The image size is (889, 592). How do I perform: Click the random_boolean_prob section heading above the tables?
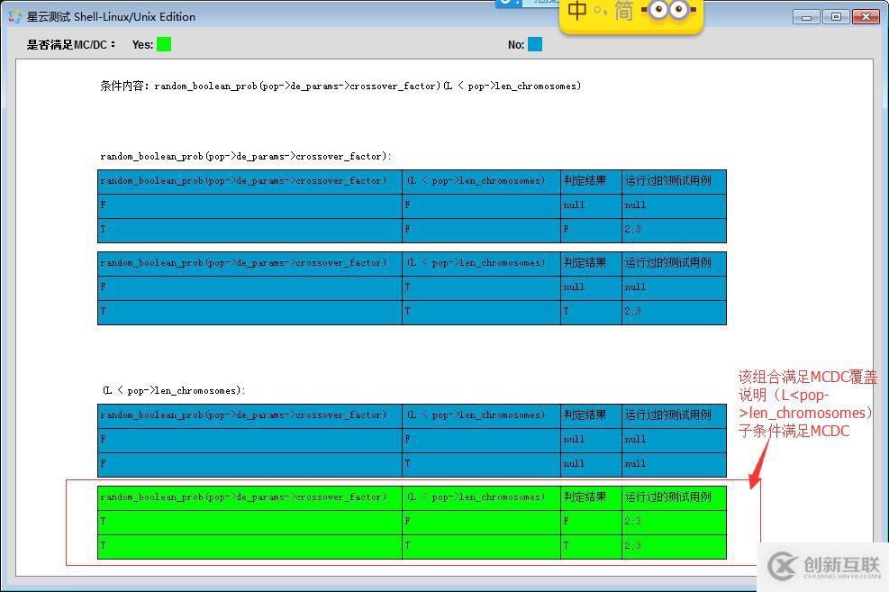coord(246,157)
